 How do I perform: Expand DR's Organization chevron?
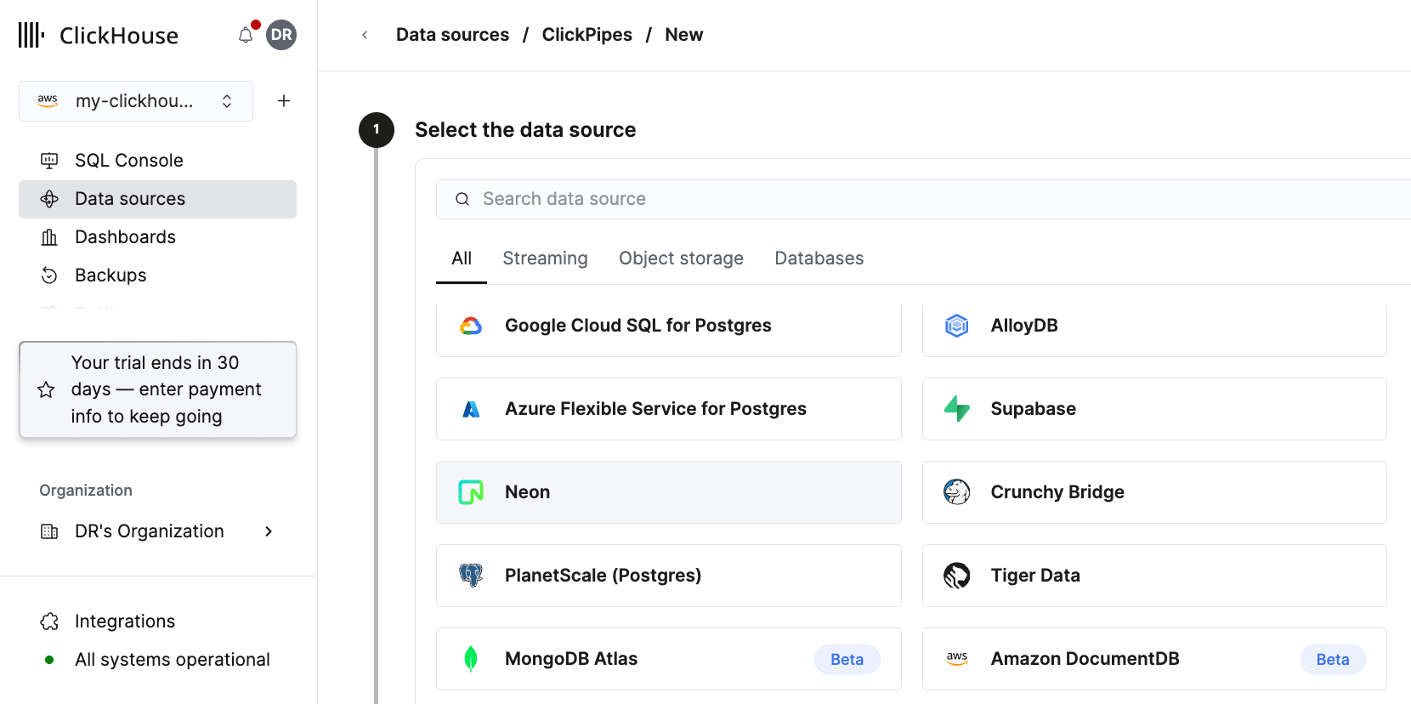click(269, 531)
